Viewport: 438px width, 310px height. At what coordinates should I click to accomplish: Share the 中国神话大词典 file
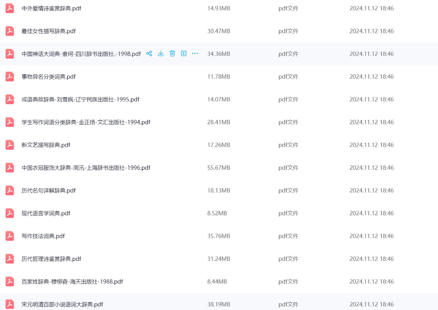(149, 54)
